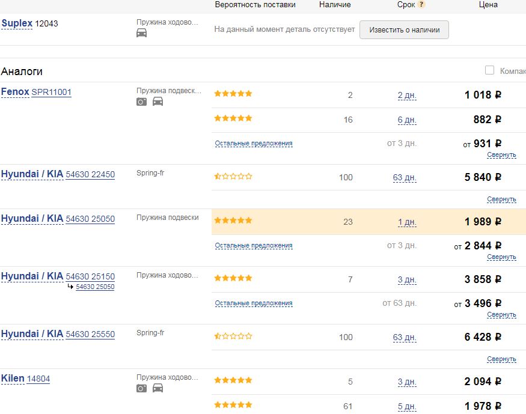Click the Известить о наличии button
Viewport: 526px width, 414px height.
(404, 30)
